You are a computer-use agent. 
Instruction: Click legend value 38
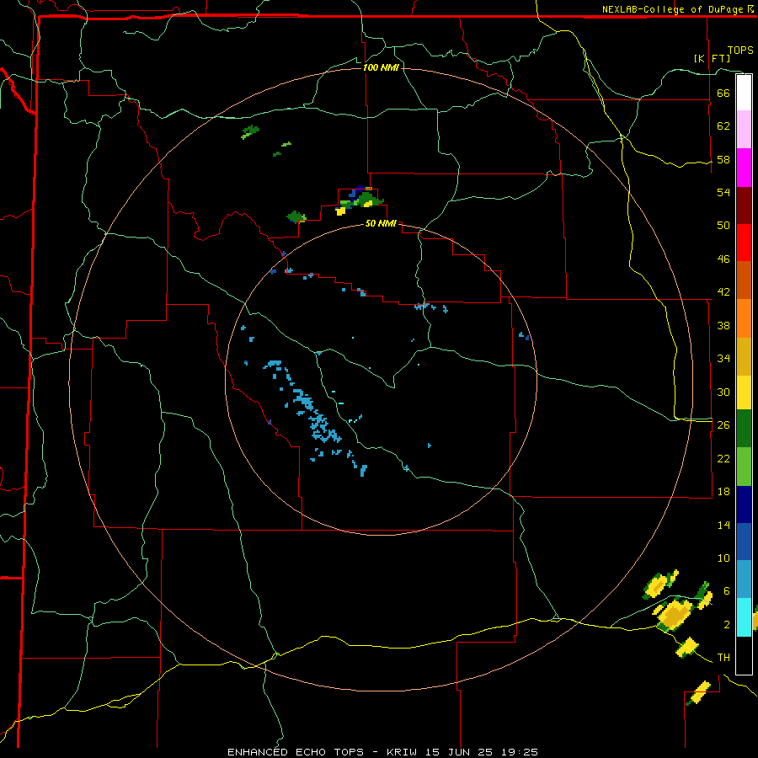723,325
